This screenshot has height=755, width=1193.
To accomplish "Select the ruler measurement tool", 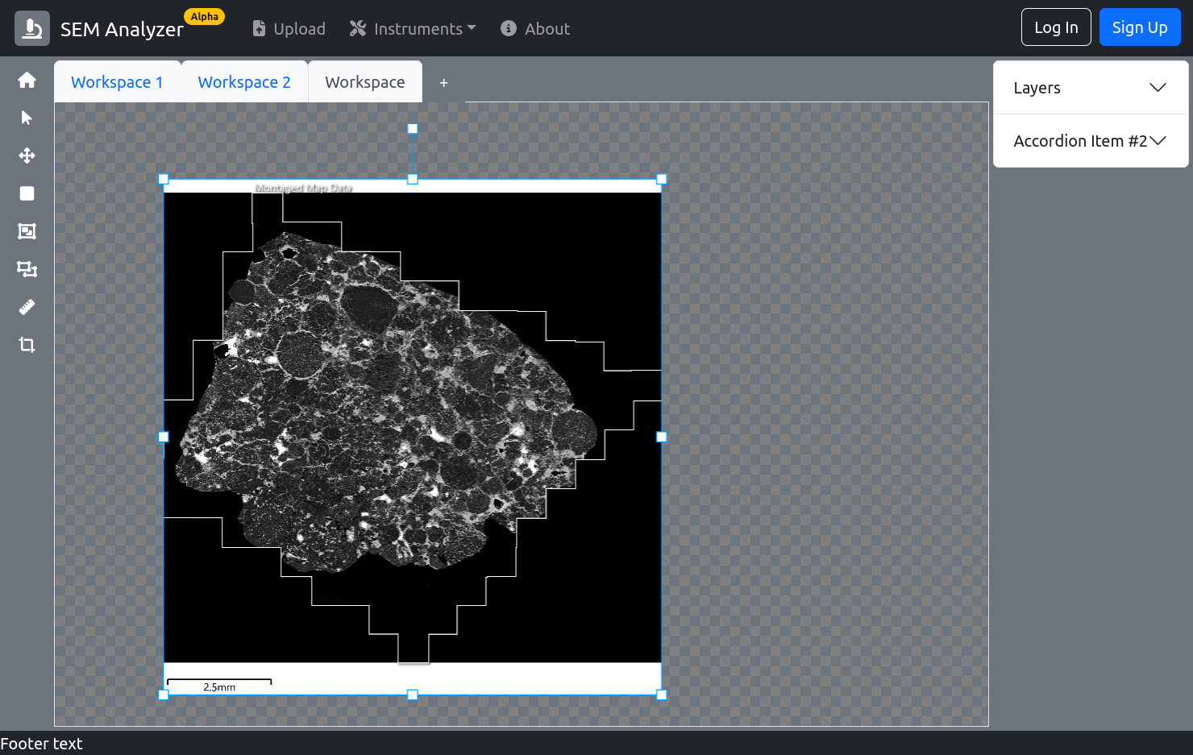I will [x=27, y=307].
